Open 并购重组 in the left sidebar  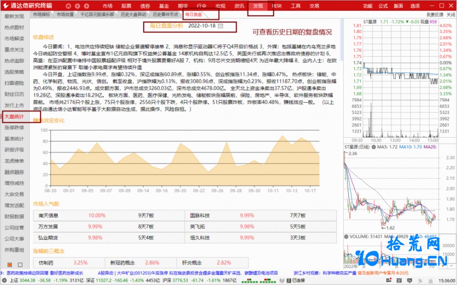tap(14, 249)
